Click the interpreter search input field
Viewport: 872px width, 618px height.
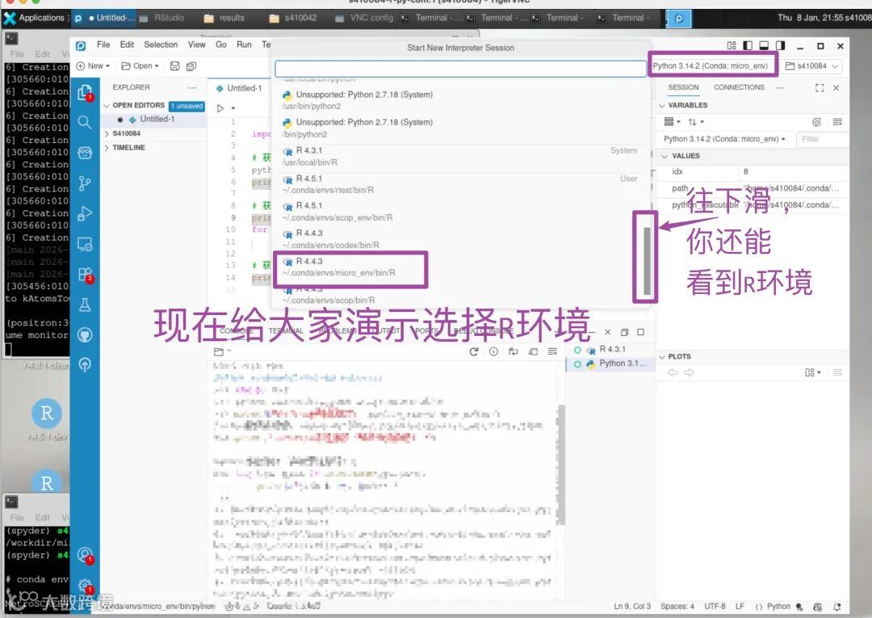point(460,69)
